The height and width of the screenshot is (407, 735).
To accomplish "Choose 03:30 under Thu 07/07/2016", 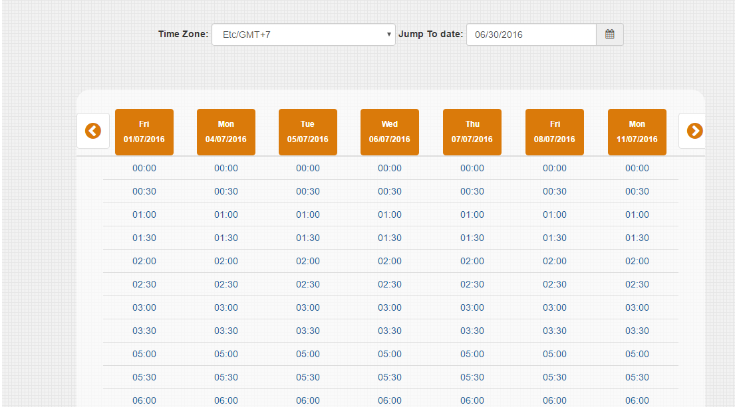I will (472, 331).
